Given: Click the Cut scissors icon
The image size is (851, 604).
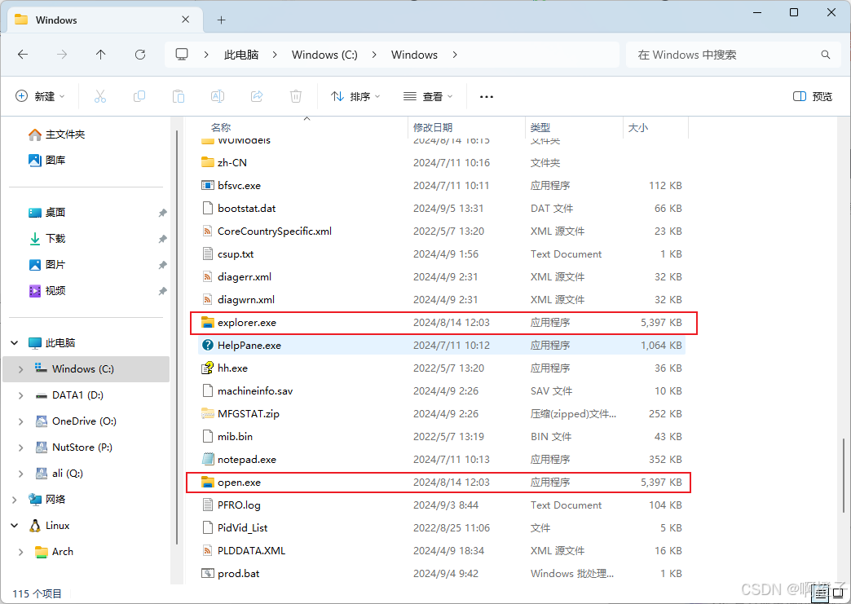Looking at the screenshot, I should (x=100, y=97).
